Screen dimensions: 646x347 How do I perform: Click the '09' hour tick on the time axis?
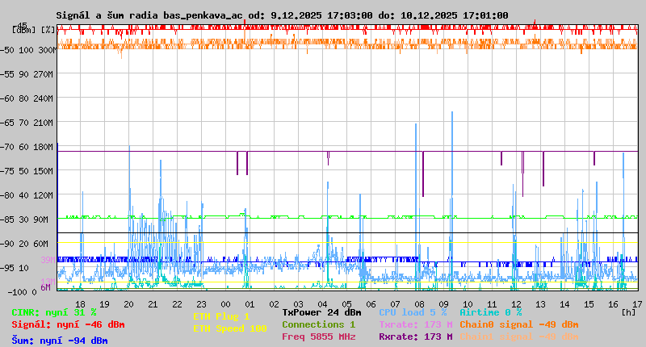pos(443,304)
